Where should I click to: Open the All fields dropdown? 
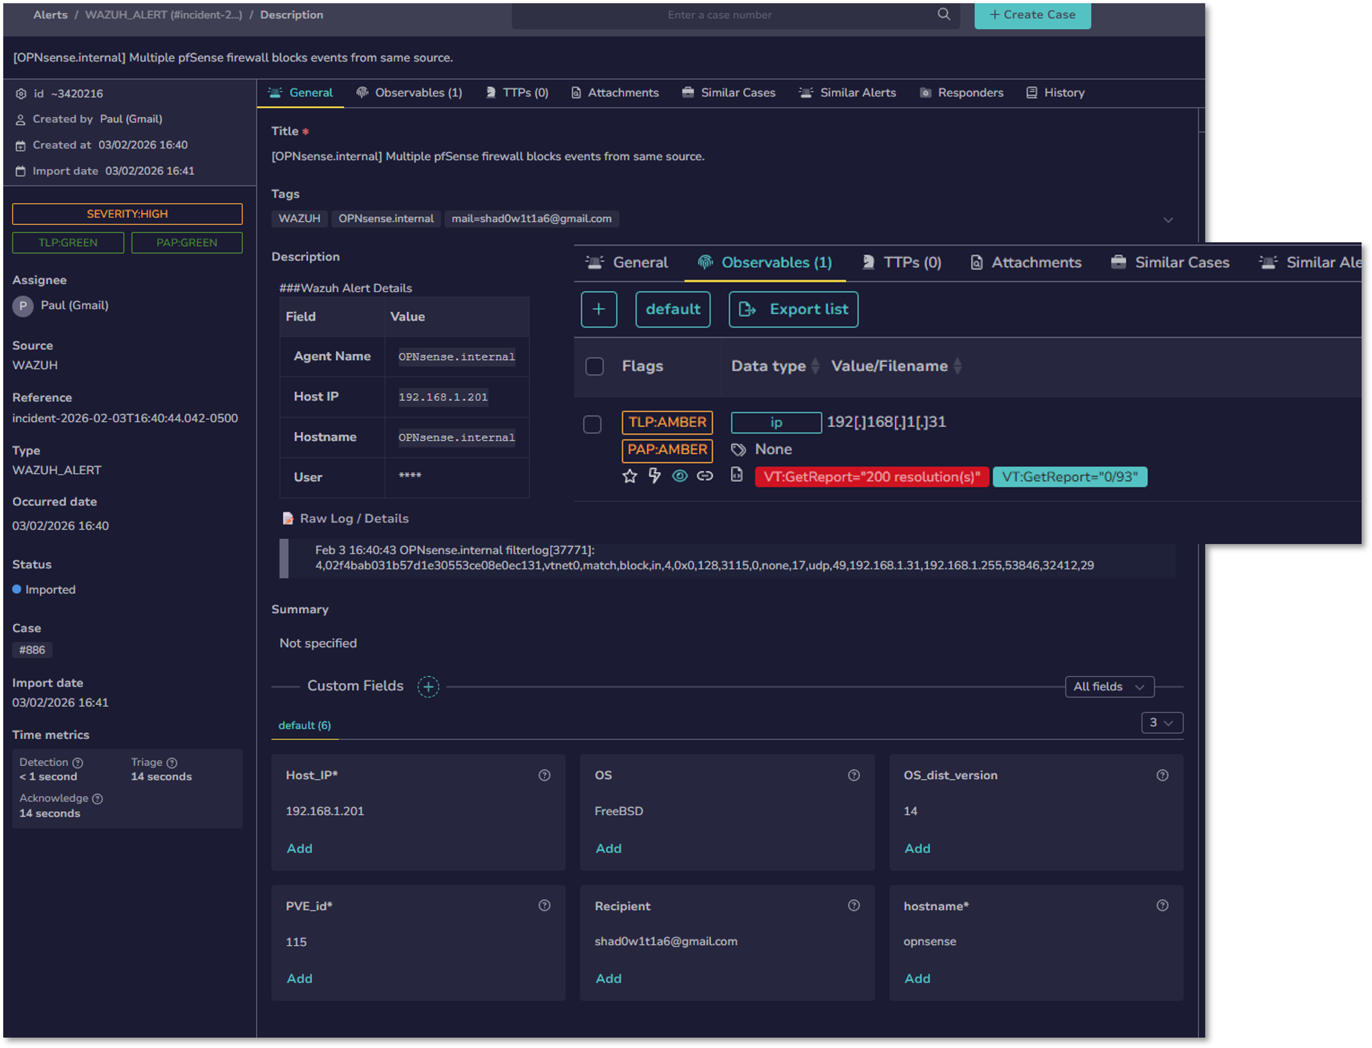click(x=1109, y=686)
